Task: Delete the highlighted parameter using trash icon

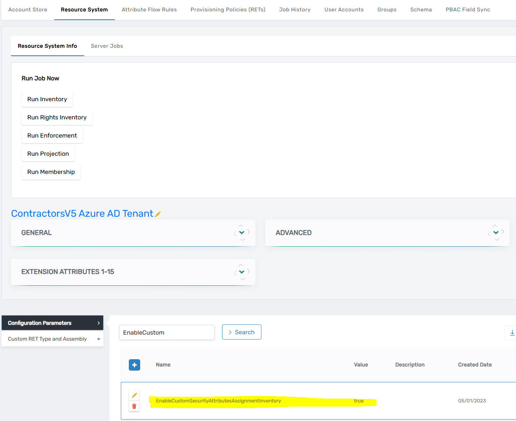Action: [x=134, y=406]
